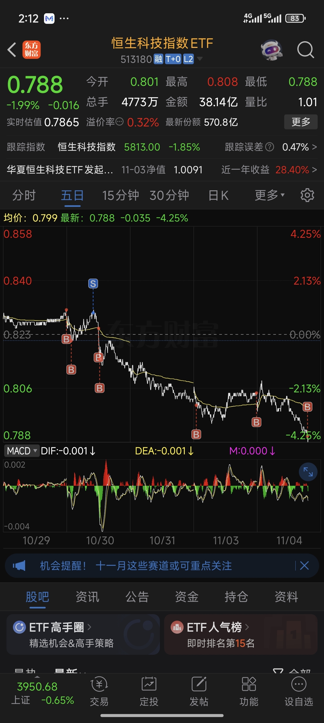
Task: Tap the 更多 quote details button
Action: [301, 122]
